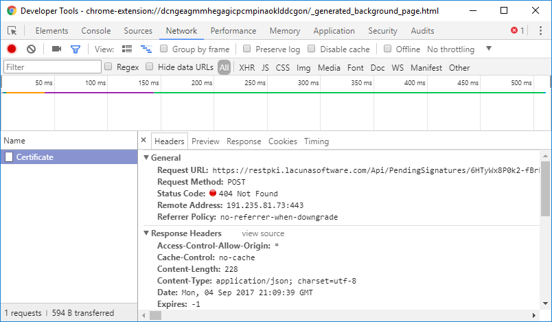Click the 250 ms timeline marker

[255, 82]
